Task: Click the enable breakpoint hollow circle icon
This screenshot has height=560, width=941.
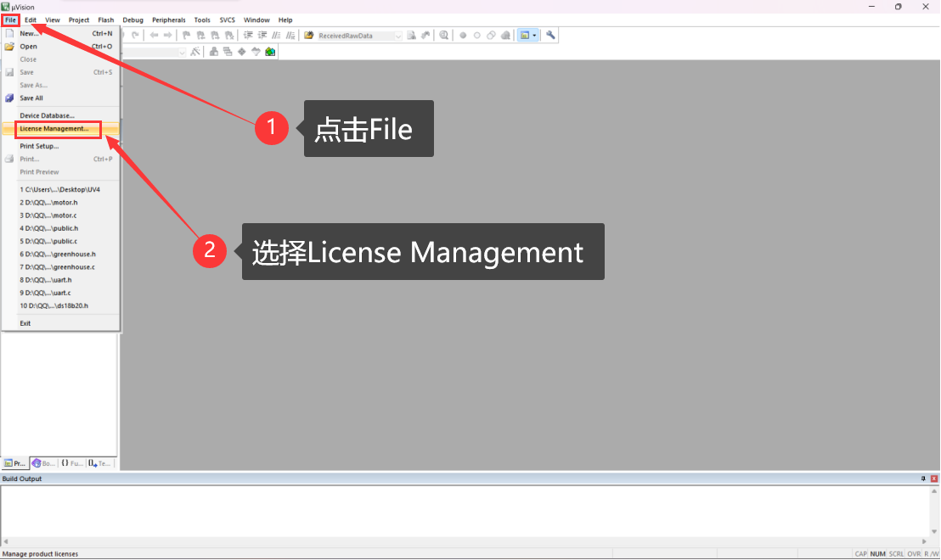Action: (x=477, y=36)
